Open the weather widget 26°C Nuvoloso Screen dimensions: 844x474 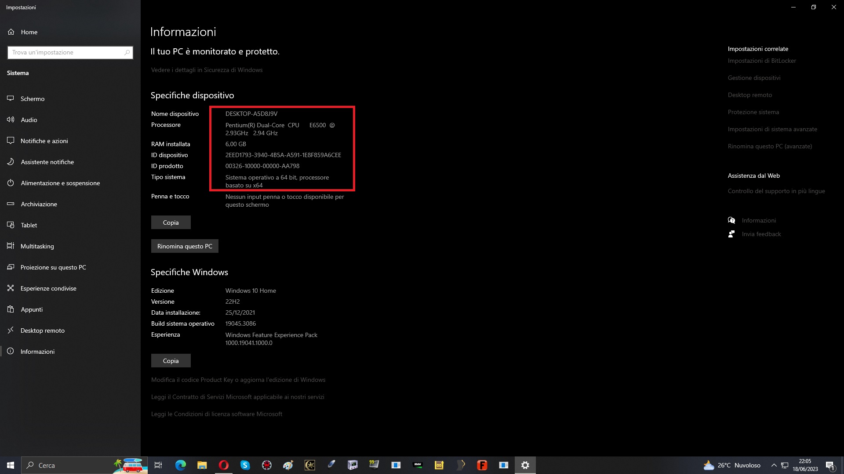(732, 465)
